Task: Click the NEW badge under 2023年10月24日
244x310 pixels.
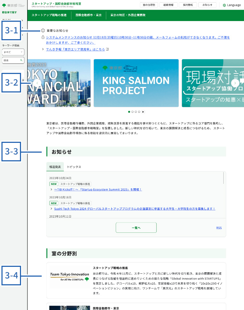Action: click(x=54, y=184)
